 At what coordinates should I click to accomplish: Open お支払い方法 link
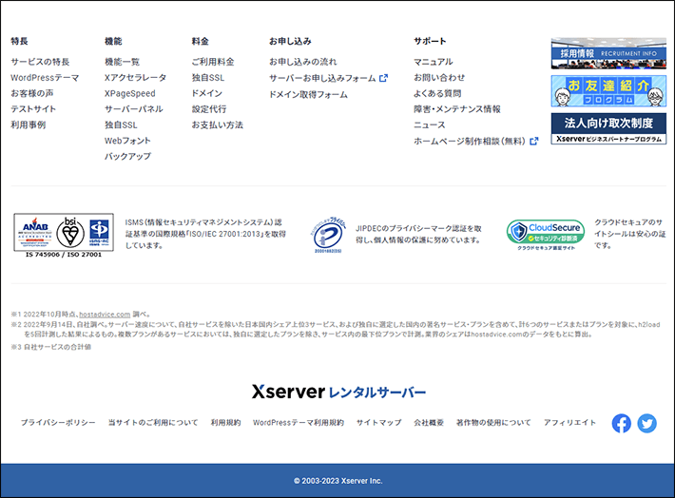[217, 124]
